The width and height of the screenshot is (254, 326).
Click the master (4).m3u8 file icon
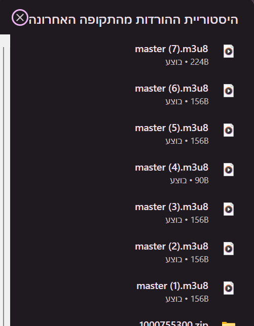[229, 170]
